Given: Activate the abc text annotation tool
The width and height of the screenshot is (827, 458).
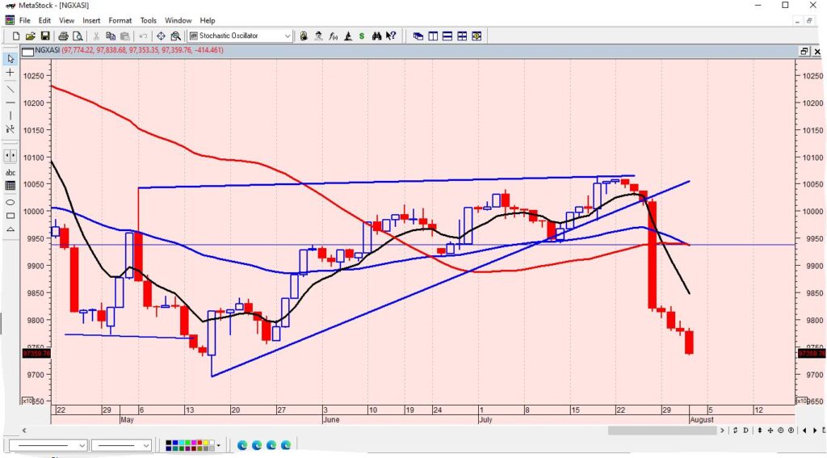Looking at the screenshot, I should (x=10, y=172).
